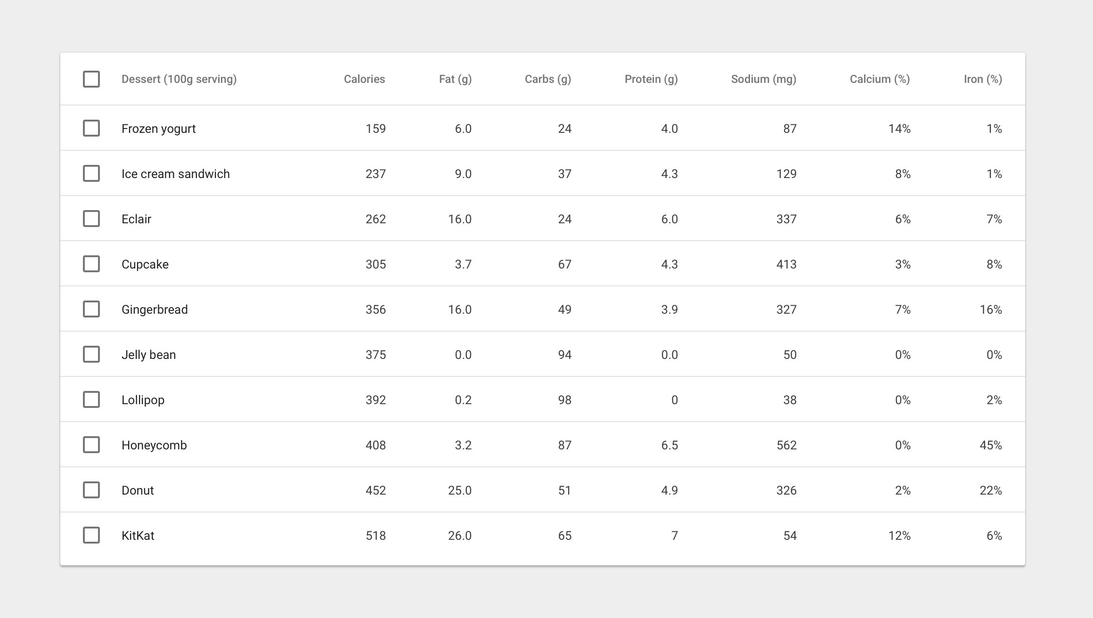This screenshot has width=1093, height=618.
Task: Check the Ice cream sandwich row checkbox
Action: pos(91,173)
